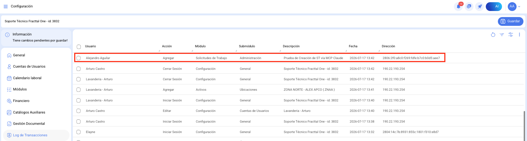Sort by Descripción column header

click(x=291, y=46)
